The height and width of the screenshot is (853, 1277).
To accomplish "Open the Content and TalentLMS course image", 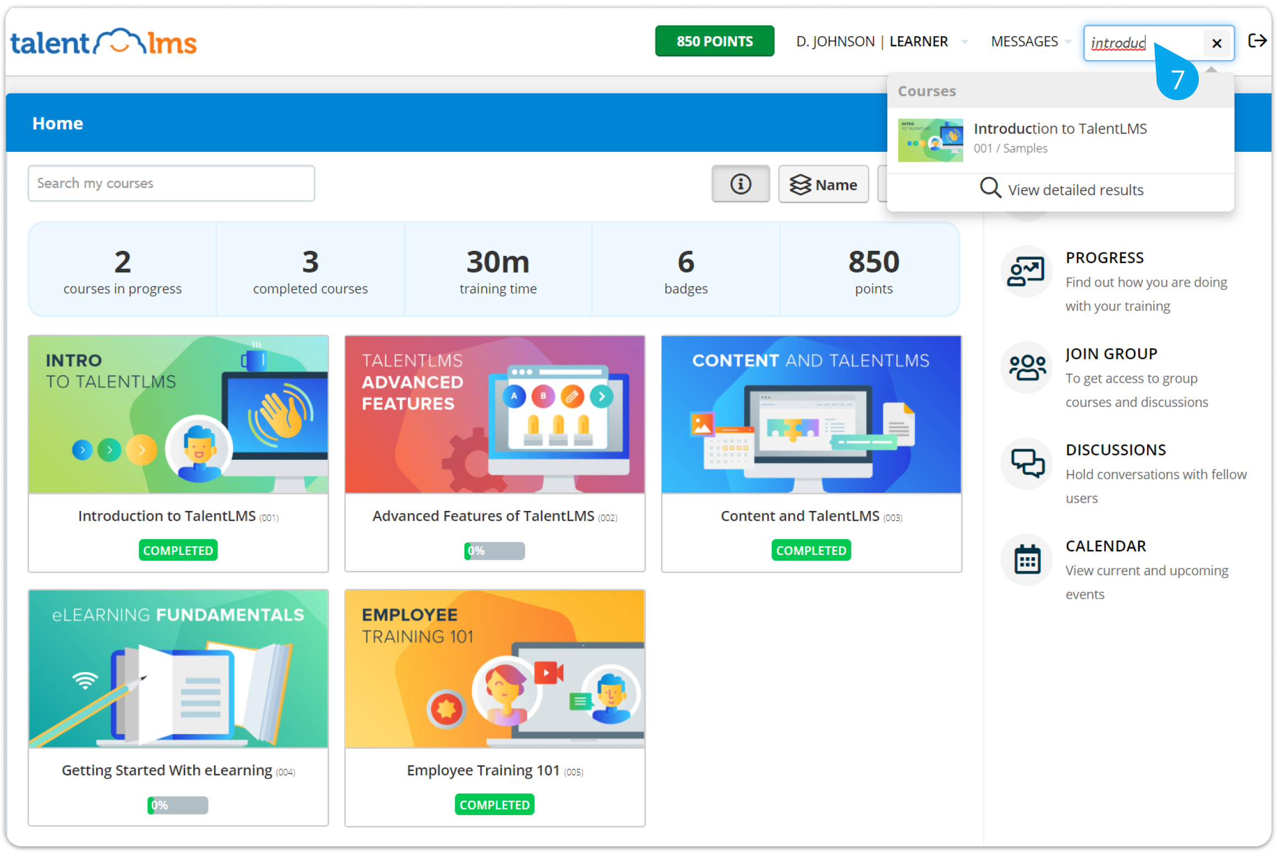I will coord(811,414).
